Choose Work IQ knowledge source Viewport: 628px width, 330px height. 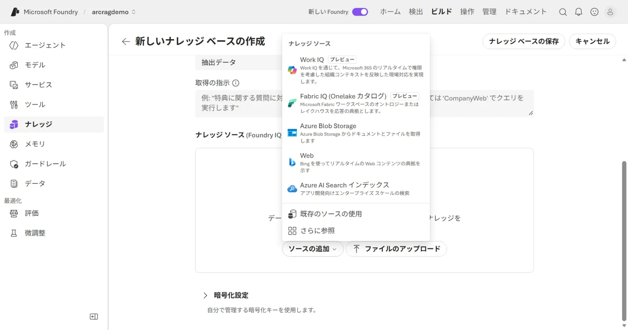356,70
